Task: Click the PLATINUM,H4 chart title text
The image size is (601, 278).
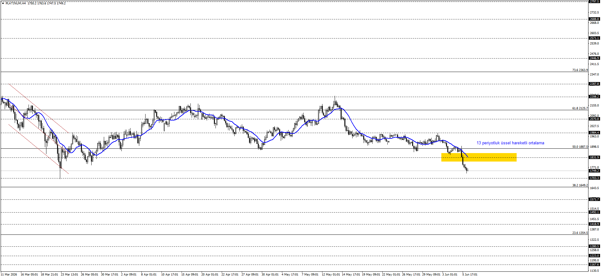Action: (x=16, y=3)
